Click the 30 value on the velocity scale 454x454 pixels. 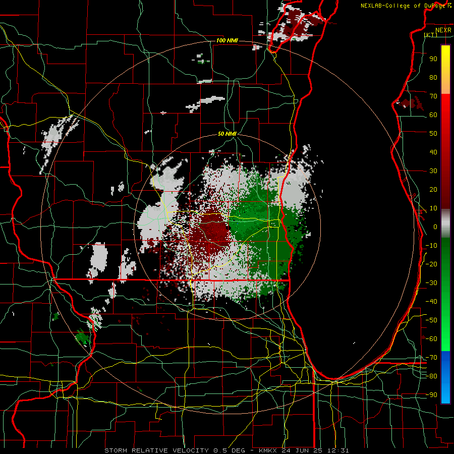pos(433,171)
